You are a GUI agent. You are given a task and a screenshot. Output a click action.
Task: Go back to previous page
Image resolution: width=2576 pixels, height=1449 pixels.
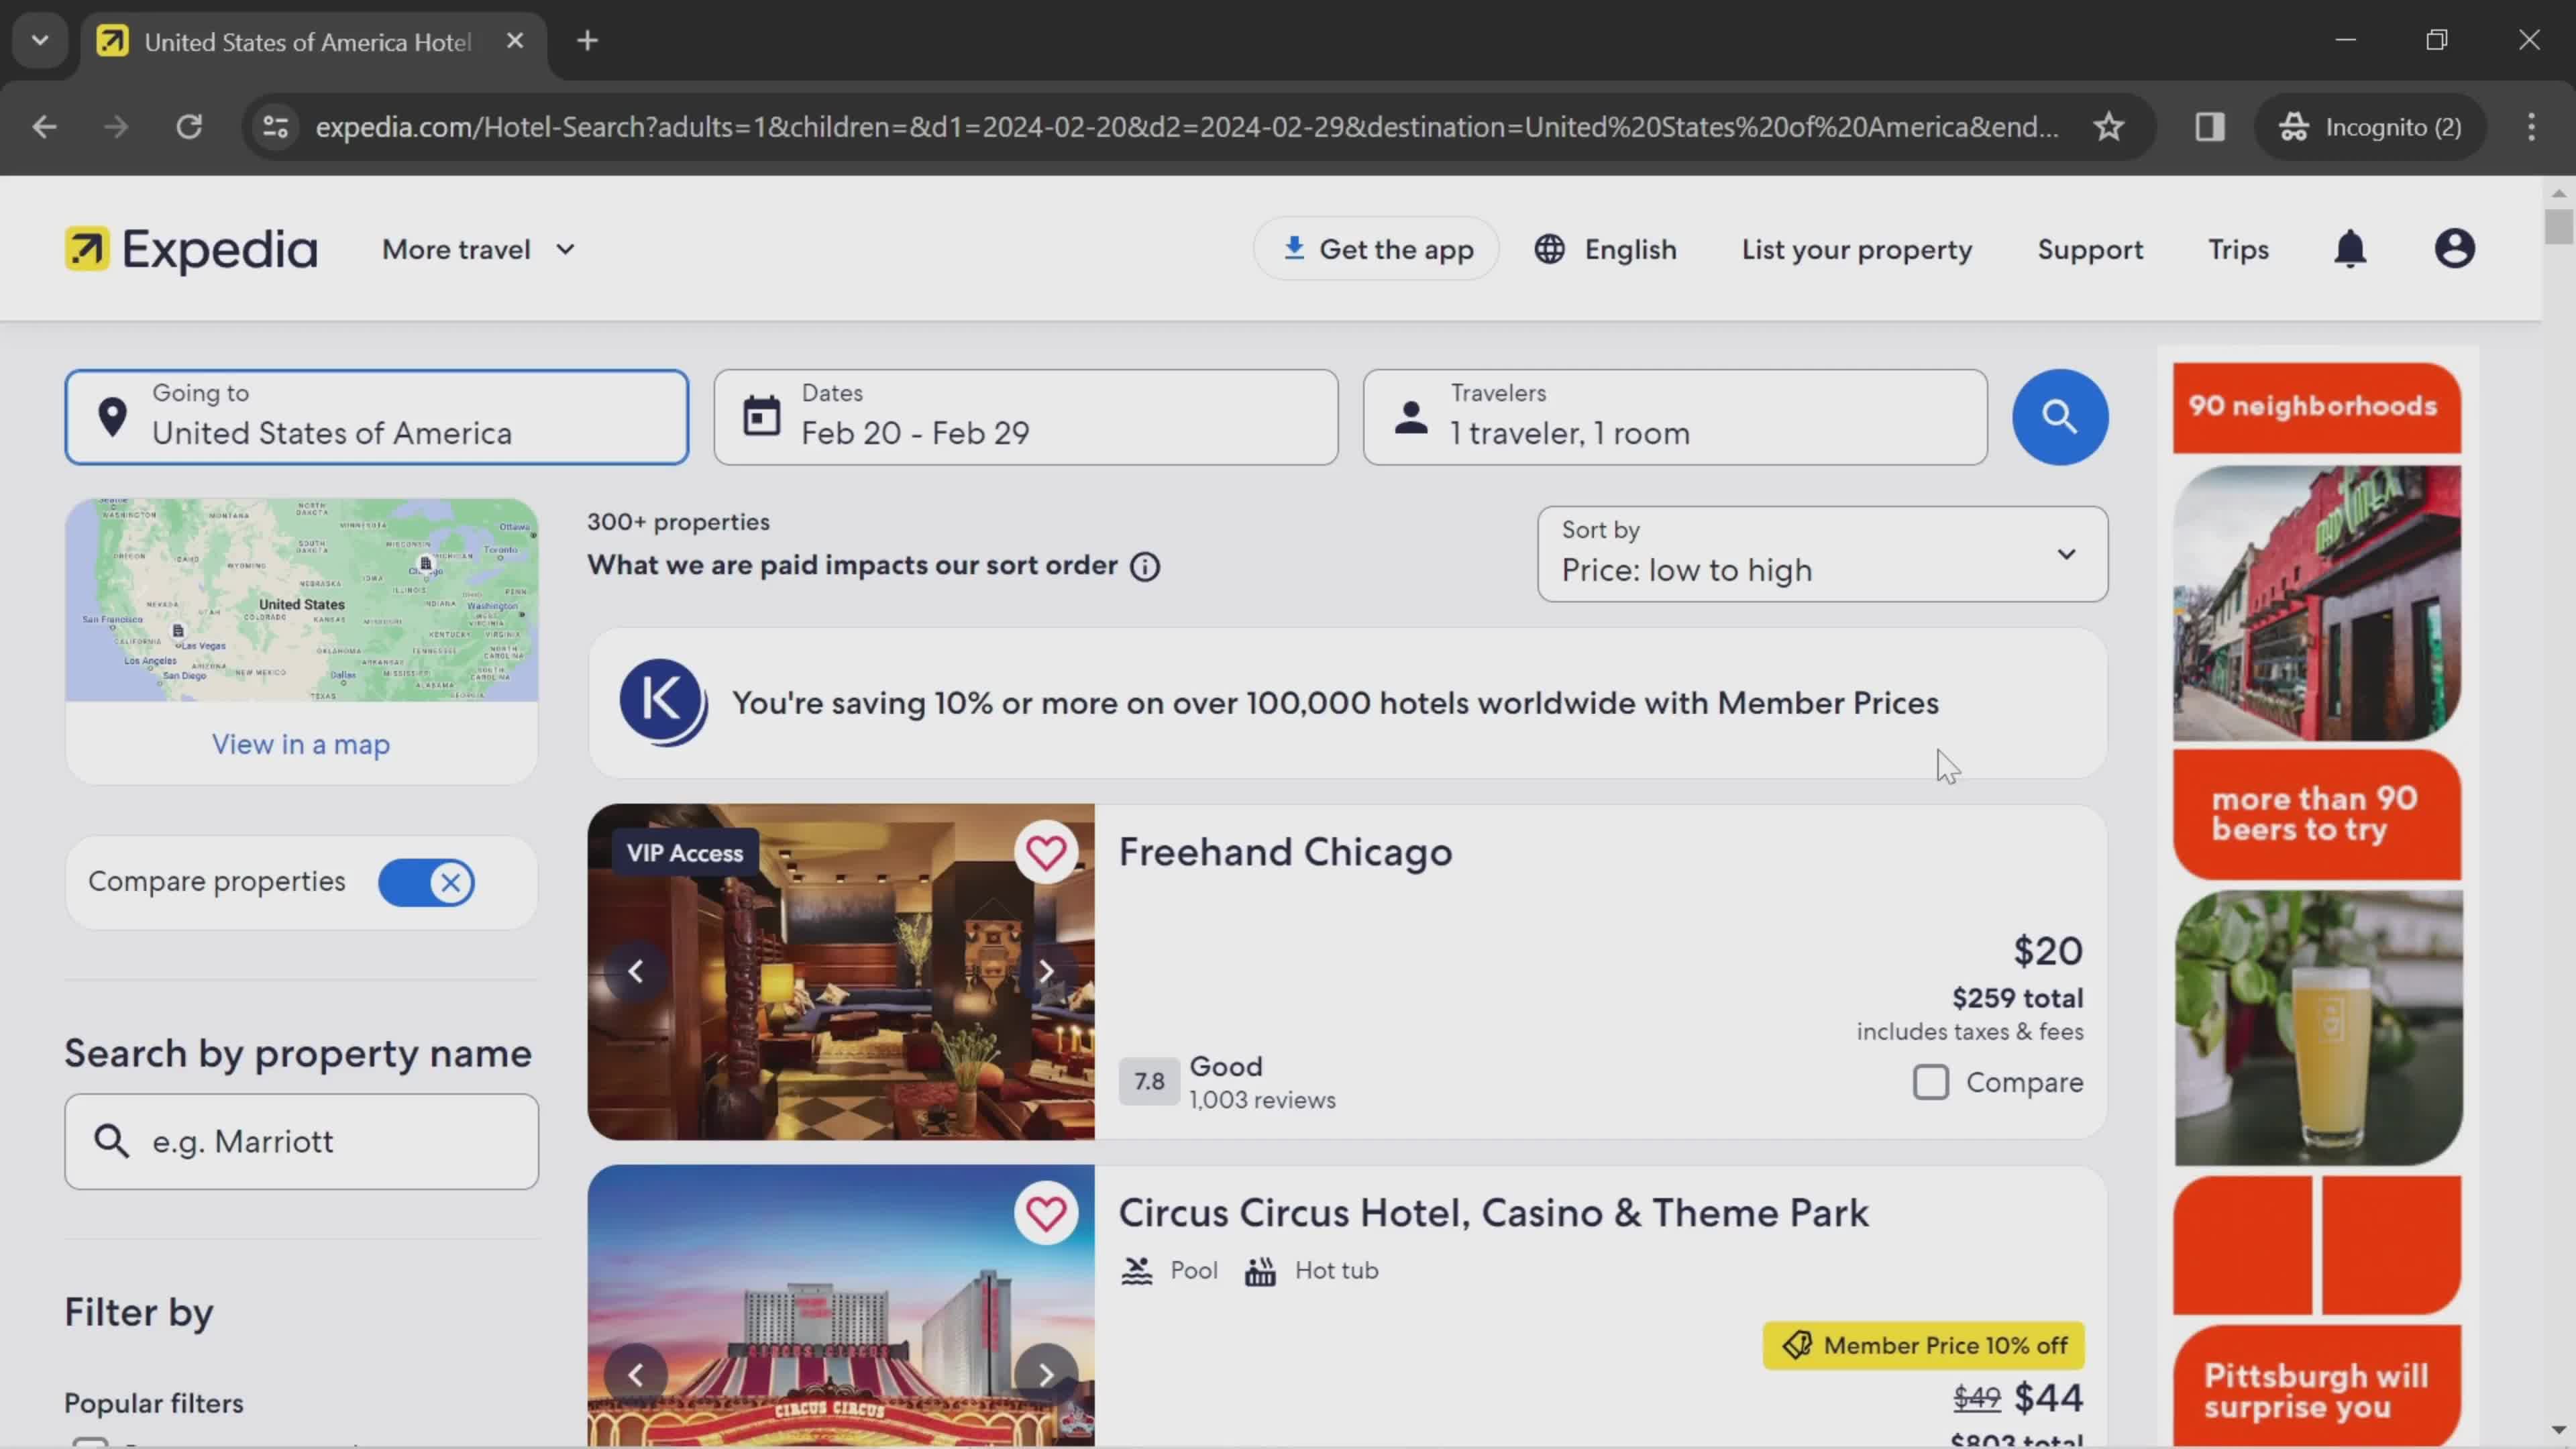click(44, 127)
